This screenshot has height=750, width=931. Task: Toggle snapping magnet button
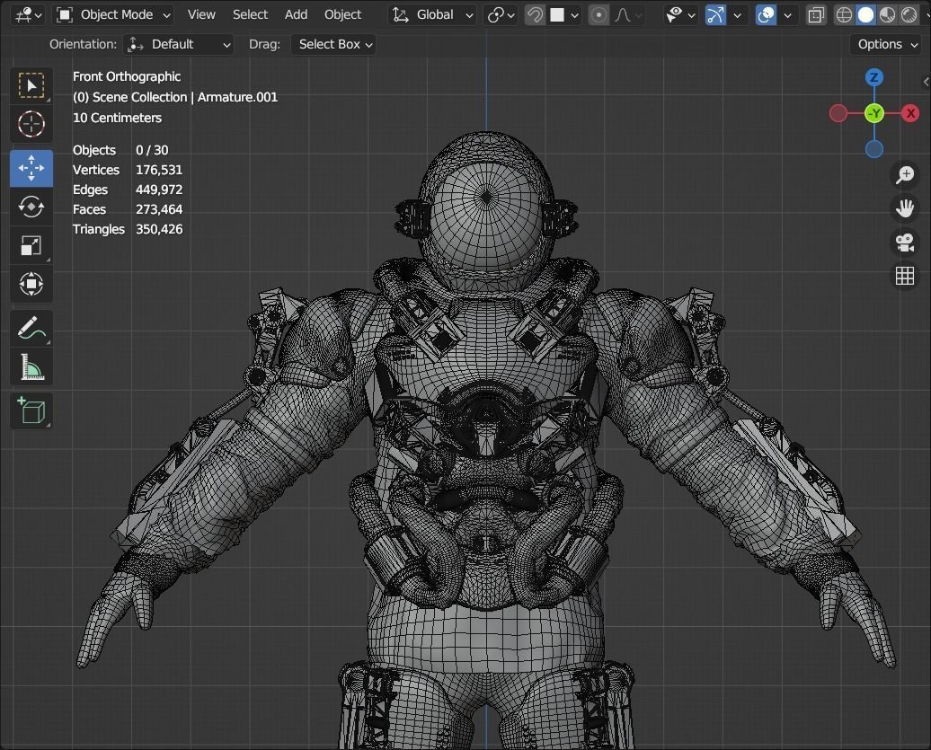[x=535, y=15]
